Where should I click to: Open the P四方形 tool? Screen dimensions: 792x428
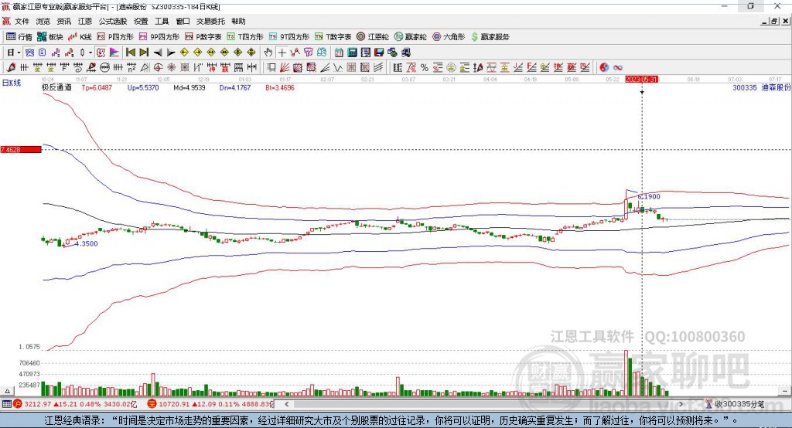pyautogui.click(x=115, y=37)
